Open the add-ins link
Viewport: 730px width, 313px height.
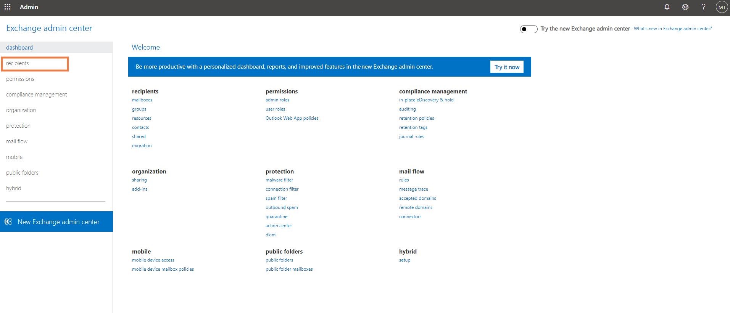click(x=140, y=189)
